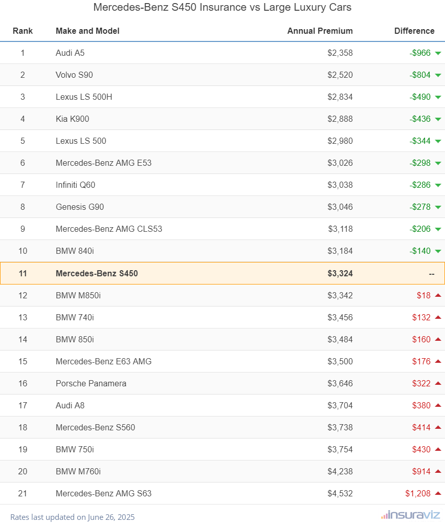445x525 pixels.
Task: Click the 'Volvo S90' model name
Action: tap(74, 75)
